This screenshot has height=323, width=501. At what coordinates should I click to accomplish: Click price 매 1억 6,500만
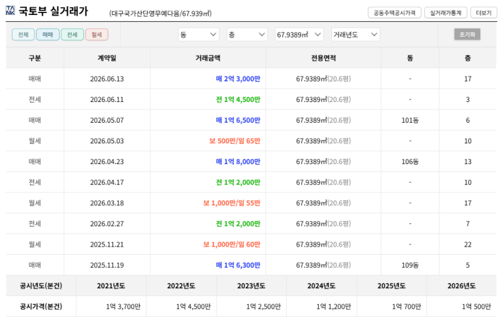click(238, 120)
